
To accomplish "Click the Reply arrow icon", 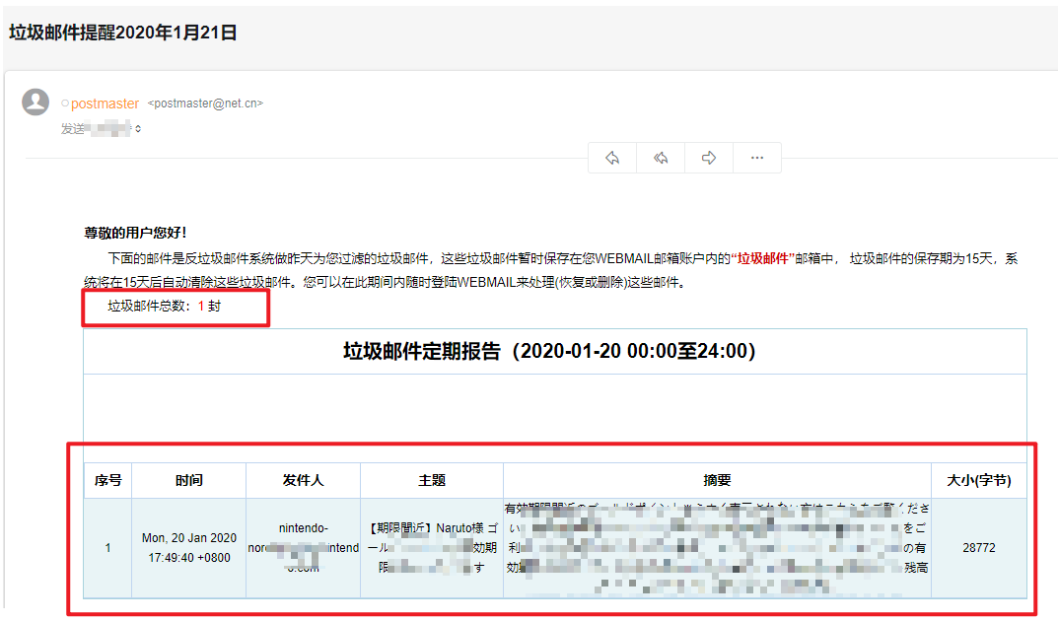I will point(612,158).
